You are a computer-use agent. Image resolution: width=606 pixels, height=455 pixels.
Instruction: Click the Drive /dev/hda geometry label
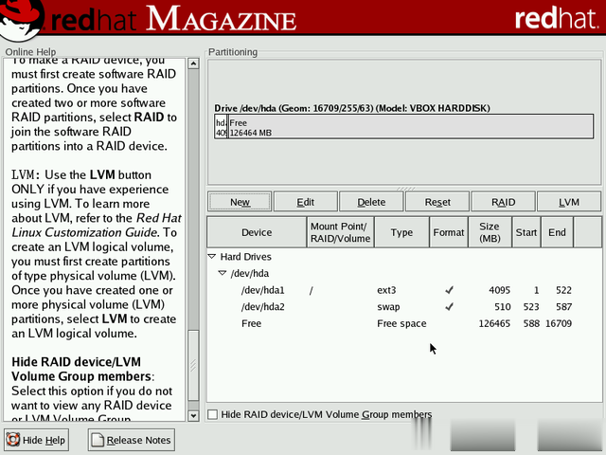pos(352,108)
